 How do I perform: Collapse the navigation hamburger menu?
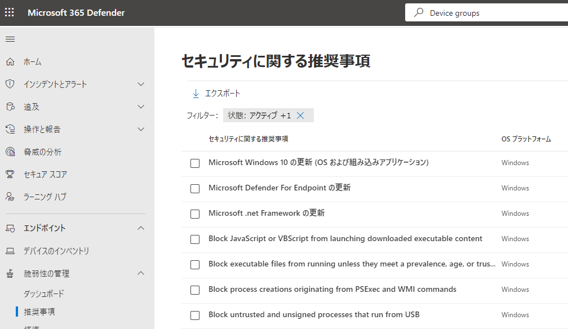pyautogui.click(x=10, y=39)
